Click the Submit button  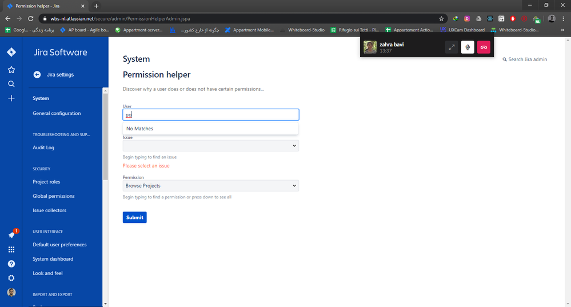click(135, 217)
